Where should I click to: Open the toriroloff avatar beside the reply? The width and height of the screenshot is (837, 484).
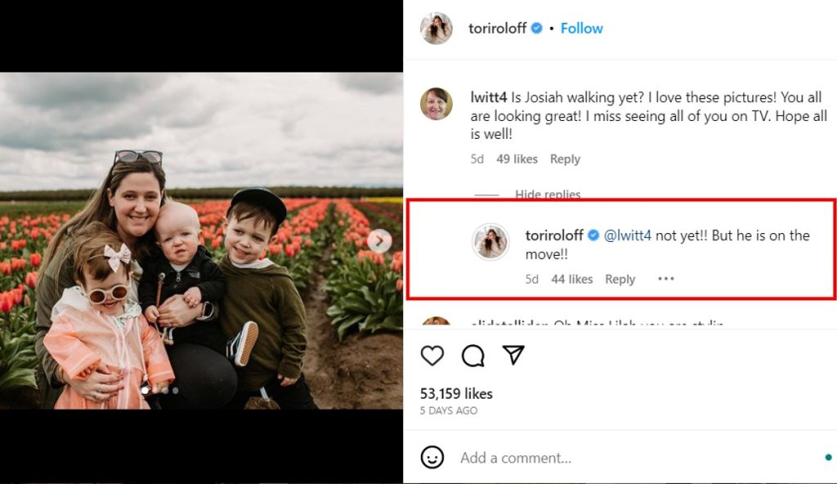click(490, 242)
